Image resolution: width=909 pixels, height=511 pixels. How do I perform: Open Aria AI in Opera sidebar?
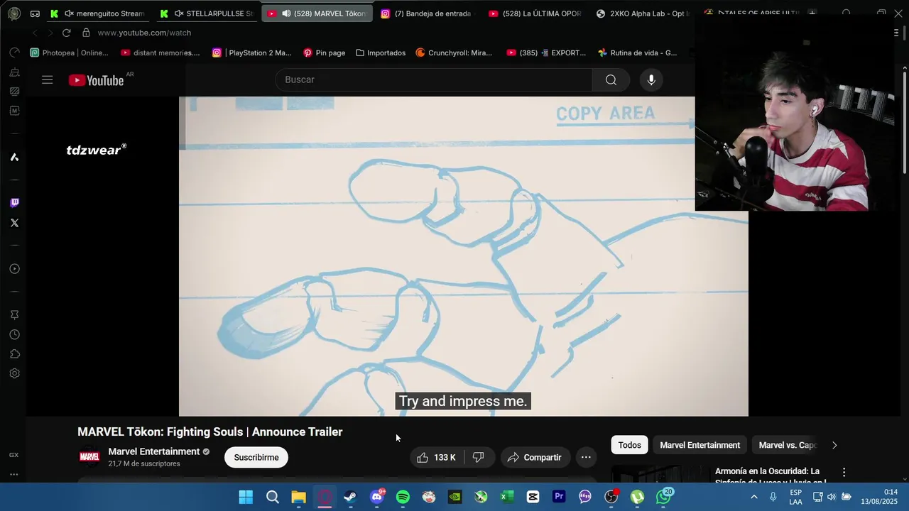pos(14,158)
